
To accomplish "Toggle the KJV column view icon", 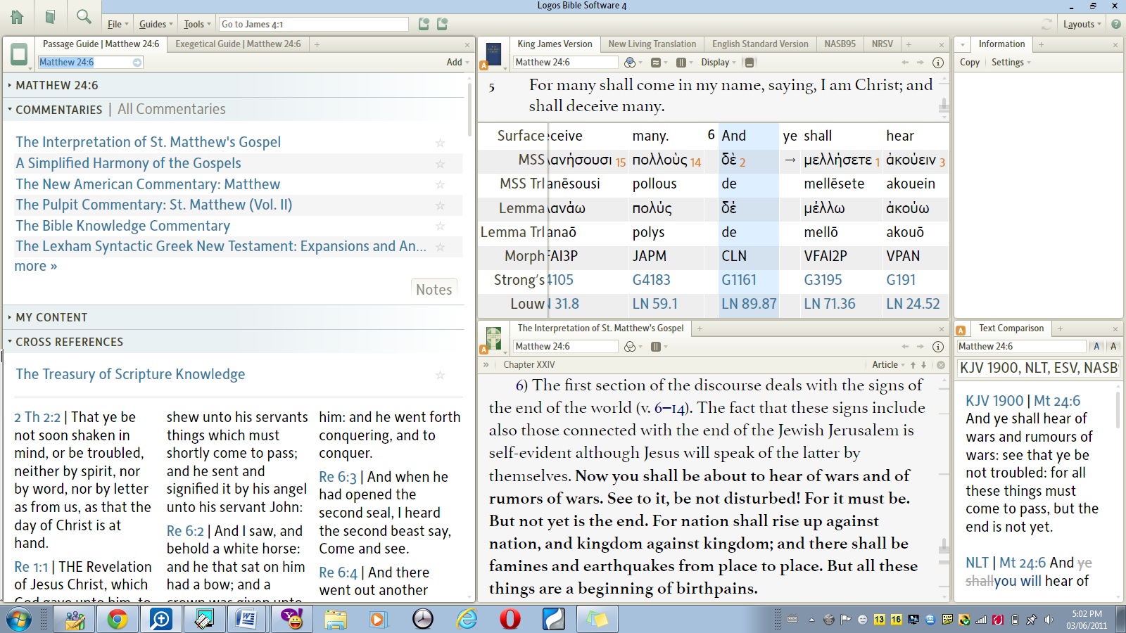I will pos(681,63).
